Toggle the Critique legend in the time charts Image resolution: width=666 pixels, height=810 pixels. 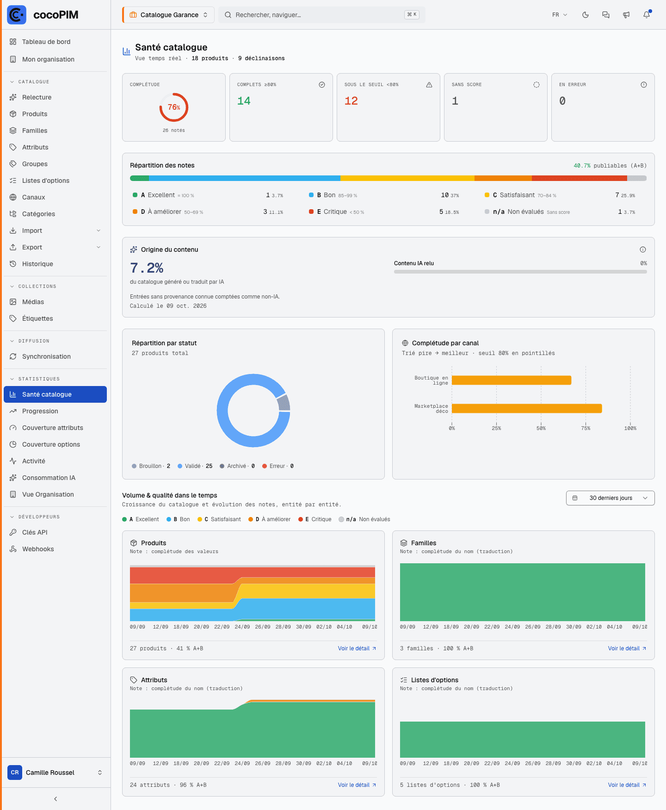tap(315, 519)
